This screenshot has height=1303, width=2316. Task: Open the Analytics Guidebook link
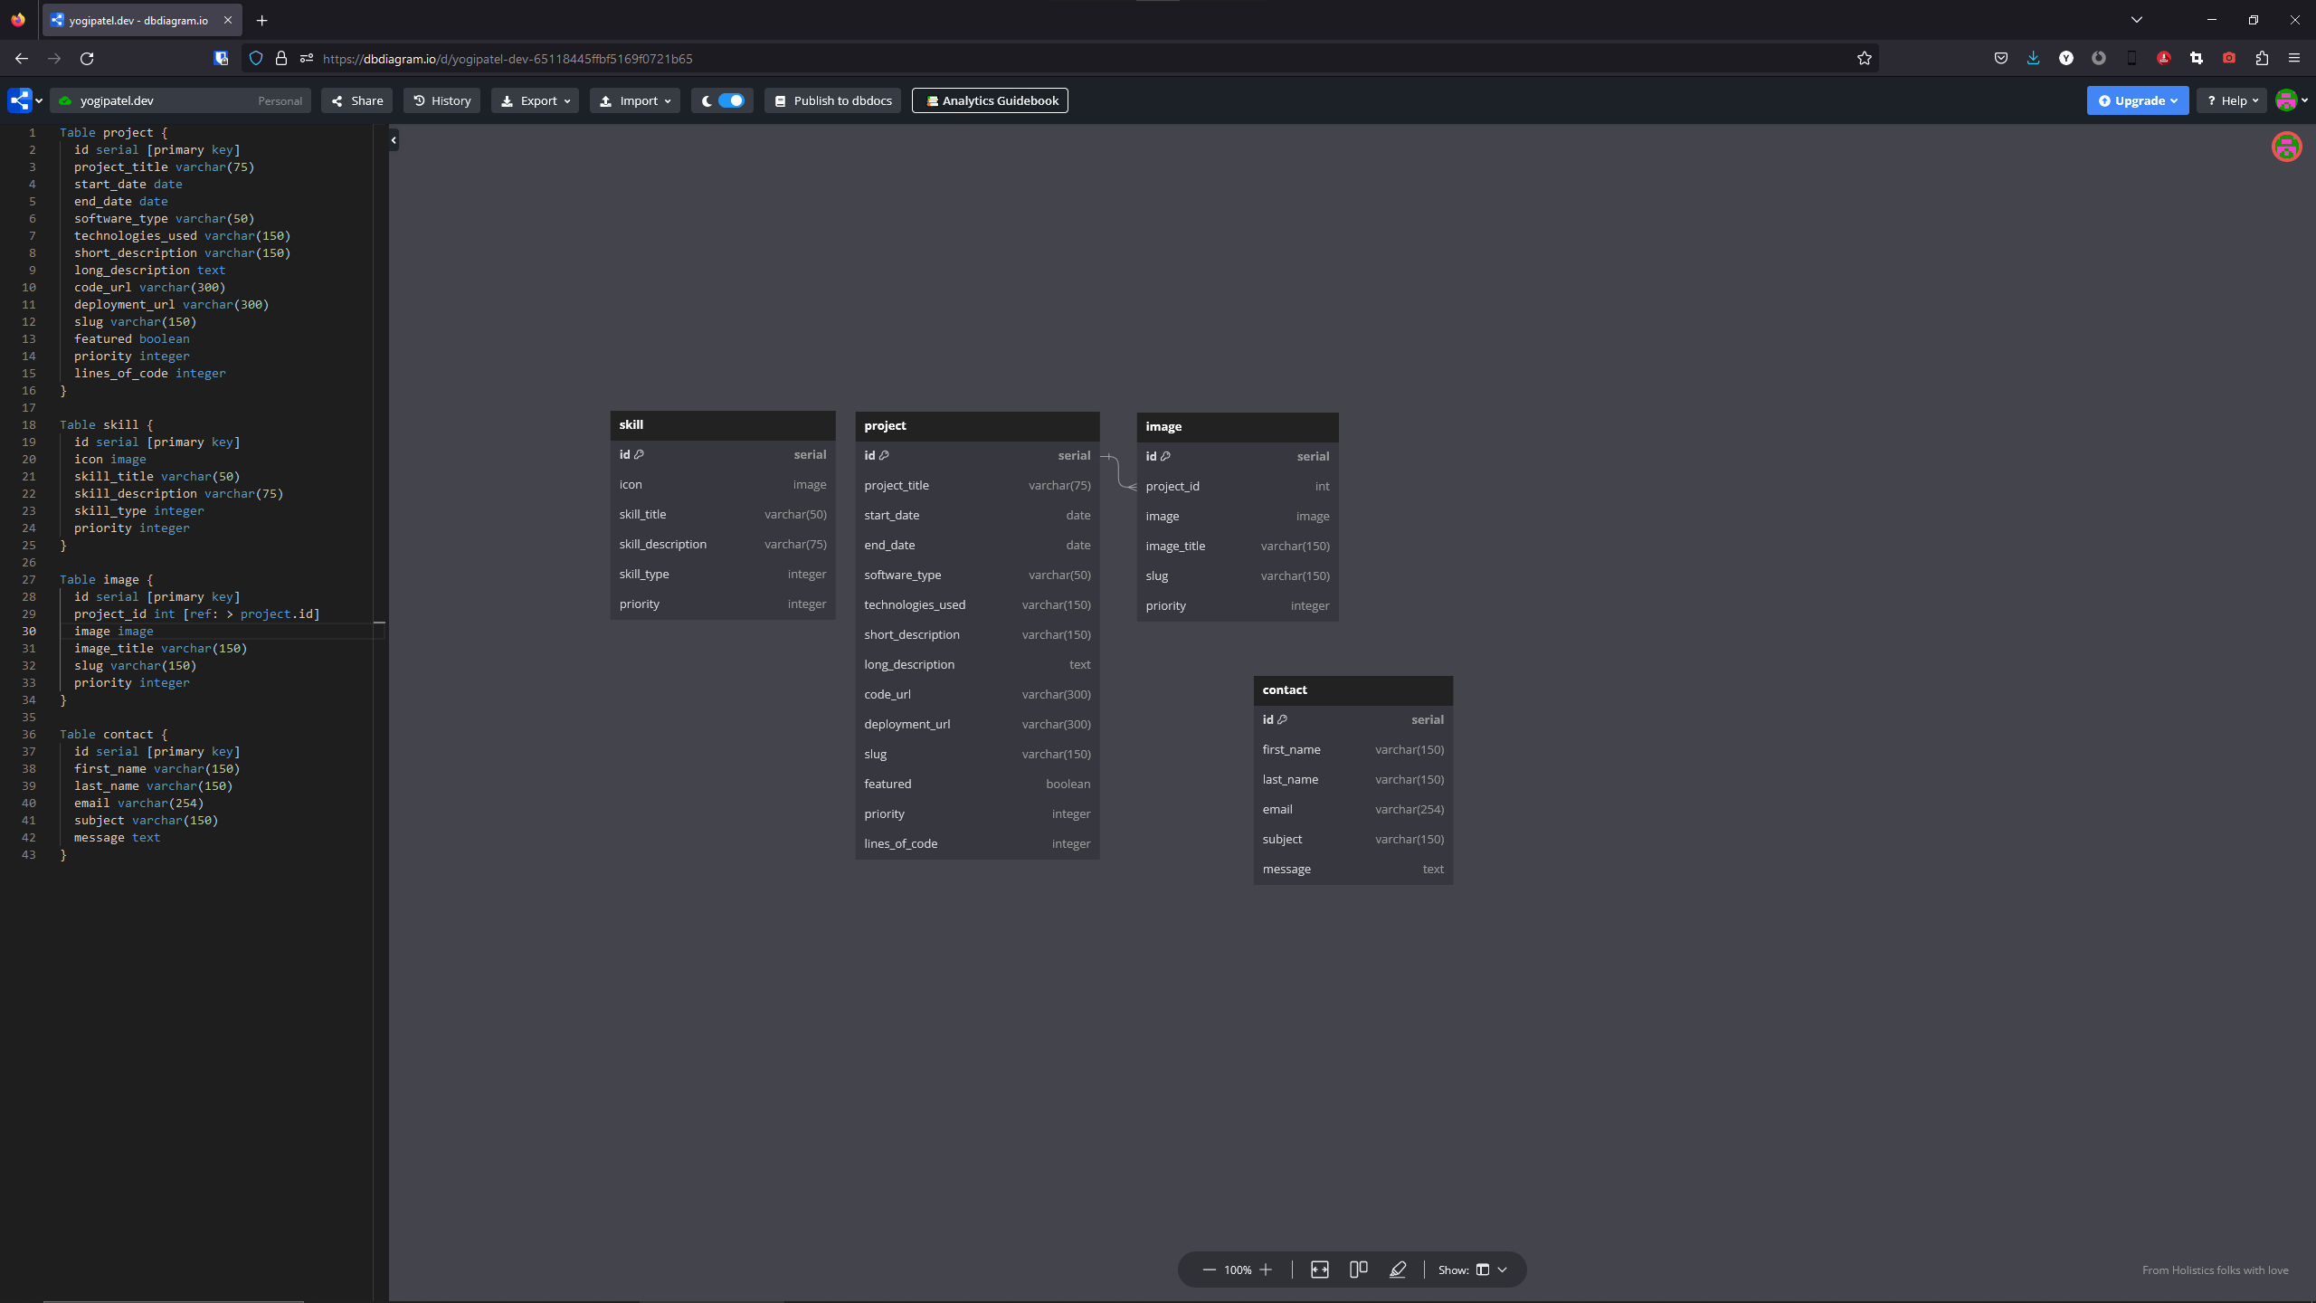tap(990, 100)
